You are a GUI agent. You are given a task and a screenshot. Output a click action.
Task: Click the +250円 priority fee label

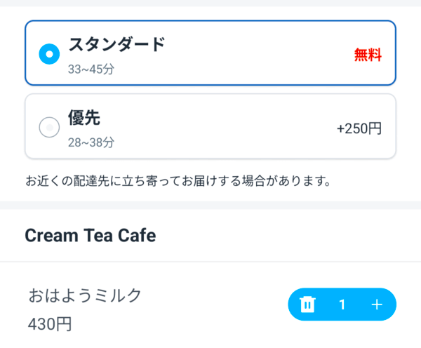359,128
